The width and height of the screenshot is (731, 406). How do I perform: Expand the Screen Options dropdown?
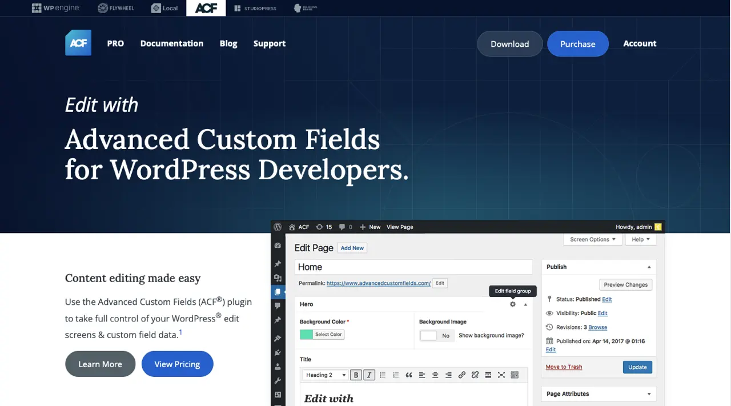[x=593, y=239]
